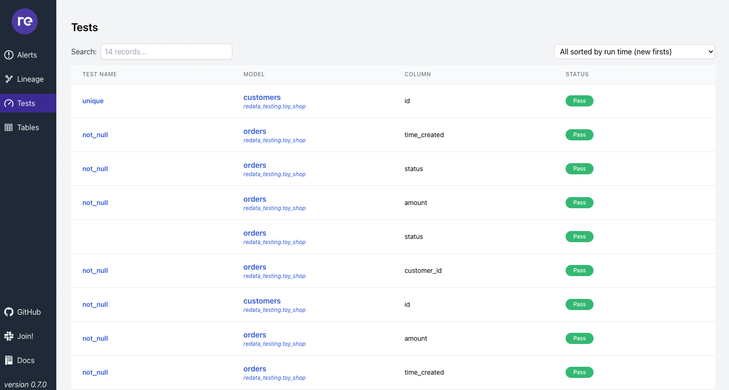The image size is (729, 390).
Task: Open the GitHub link in sidebar
Action: (x=28, y=312)
